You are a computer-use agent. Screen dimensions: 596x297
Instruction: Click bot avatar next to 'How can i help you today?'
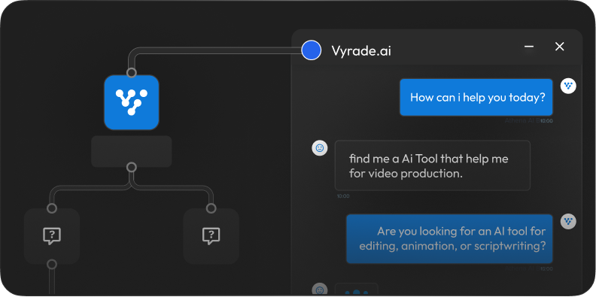click(x=568, y=86)
